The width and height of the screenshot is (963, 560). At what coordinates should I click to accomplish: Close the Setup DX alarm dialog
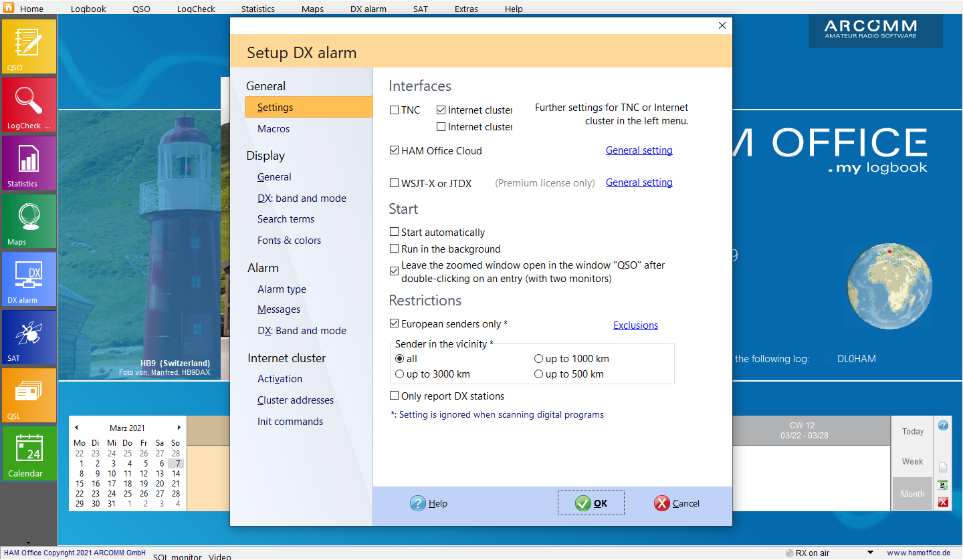pyautogui.click(x=722, y=25)
